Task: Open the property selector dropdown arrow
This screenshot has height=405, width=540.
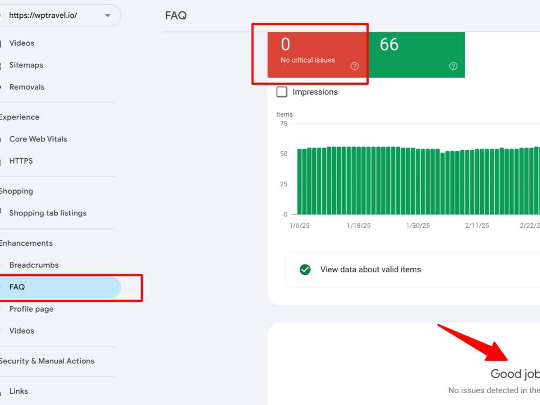Action: point(108,16)
